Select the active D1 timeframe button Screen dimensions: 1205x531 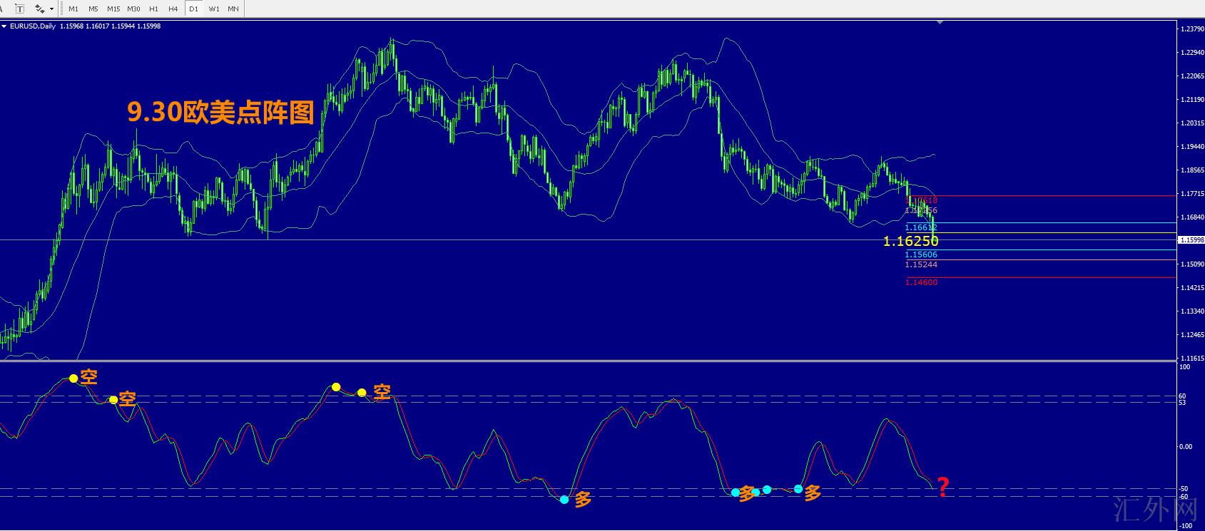click(193, 9)
